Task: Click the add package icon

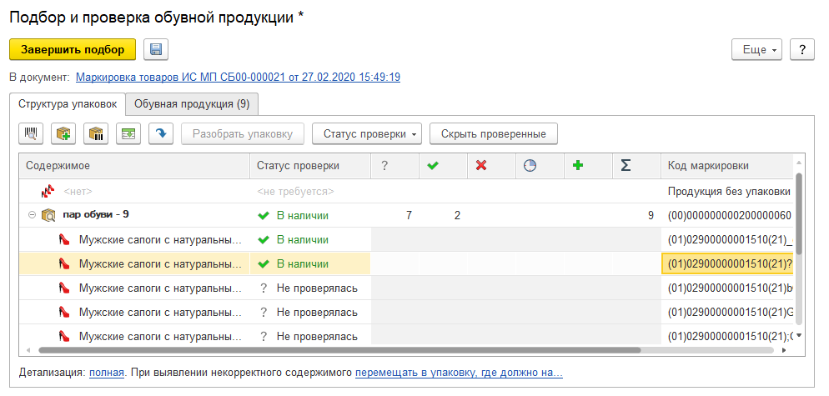Action: point(63,133)
